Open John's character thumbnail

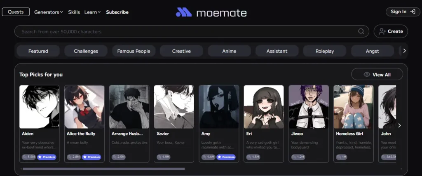pyautogui.click(x=387, y=107)
